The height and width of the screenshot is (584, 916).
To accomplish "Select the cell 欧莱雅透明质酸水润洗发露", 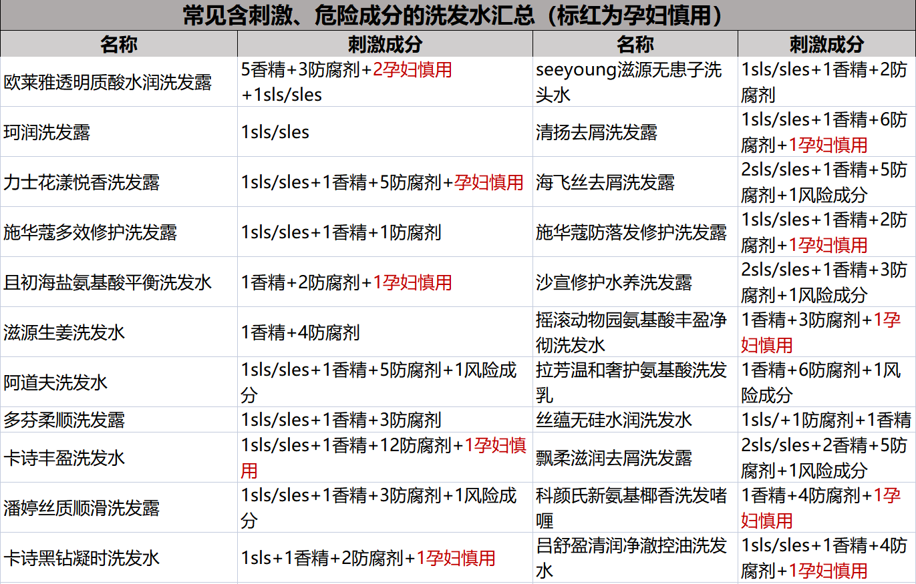I will point(119,82).
